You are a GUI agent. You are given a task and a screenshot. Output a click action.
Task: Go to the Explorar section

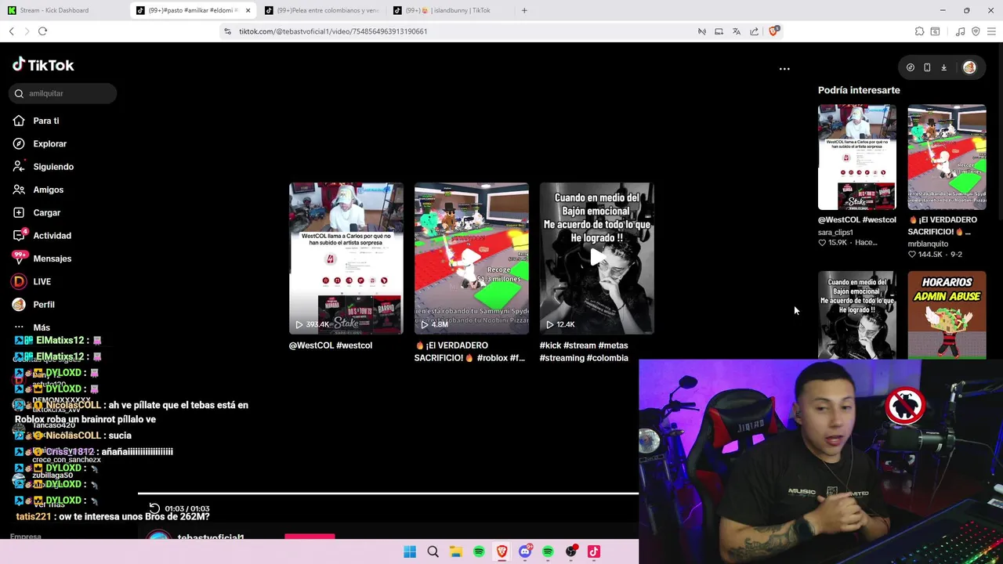(x=40, y=143)
